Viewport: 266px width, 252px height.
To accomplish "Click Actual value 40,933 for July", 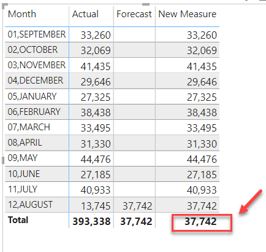I will coord(96,190).
